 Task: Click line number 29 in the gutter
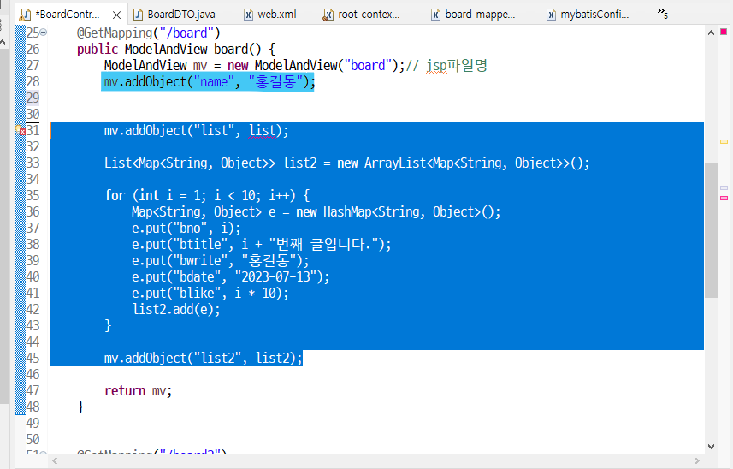tap(33, 98)
